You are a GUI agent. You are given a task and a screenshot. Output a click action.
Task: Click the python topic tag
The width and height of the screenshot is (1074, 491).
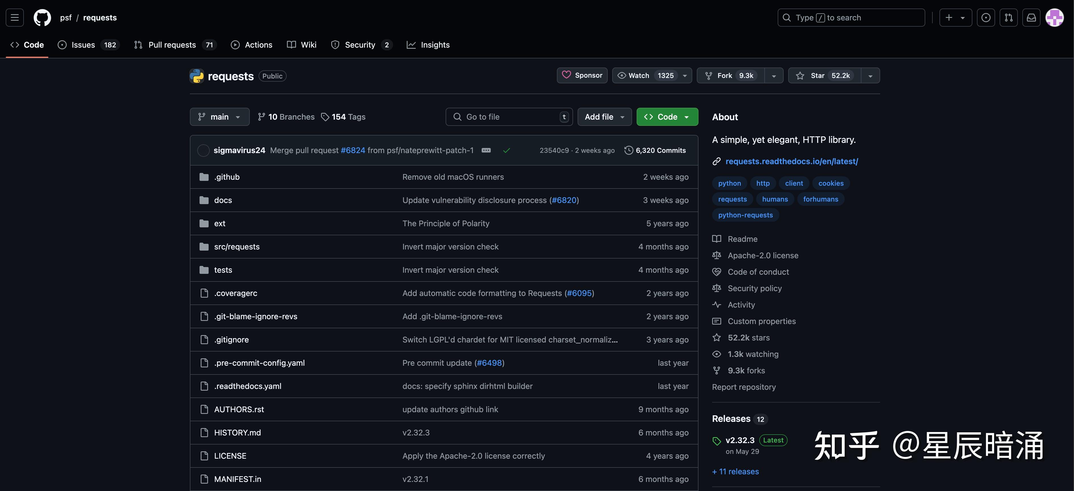coord(729,183)
